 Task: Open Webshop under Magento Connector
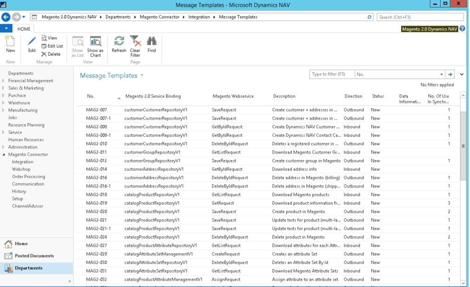tap(21, 169)
